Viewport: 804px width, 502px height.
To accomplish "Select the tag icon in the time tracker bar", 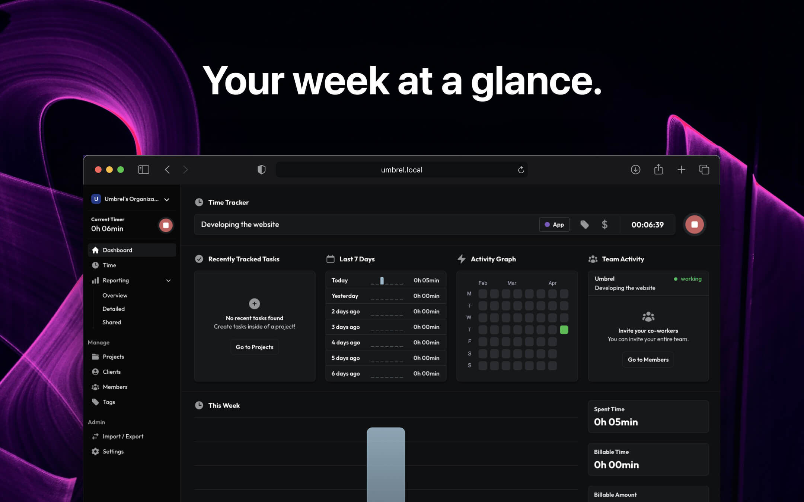I will [x=584, y=225].
